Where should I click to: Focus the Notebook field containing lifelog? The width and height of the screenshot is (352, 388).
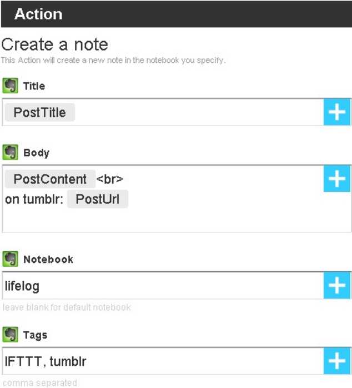coord(161,286)
